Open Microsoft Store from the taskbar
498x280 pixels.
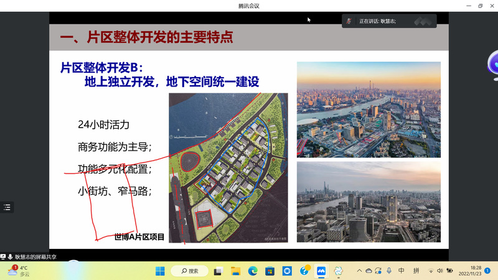pyautogui.click(x=270, y=271)
